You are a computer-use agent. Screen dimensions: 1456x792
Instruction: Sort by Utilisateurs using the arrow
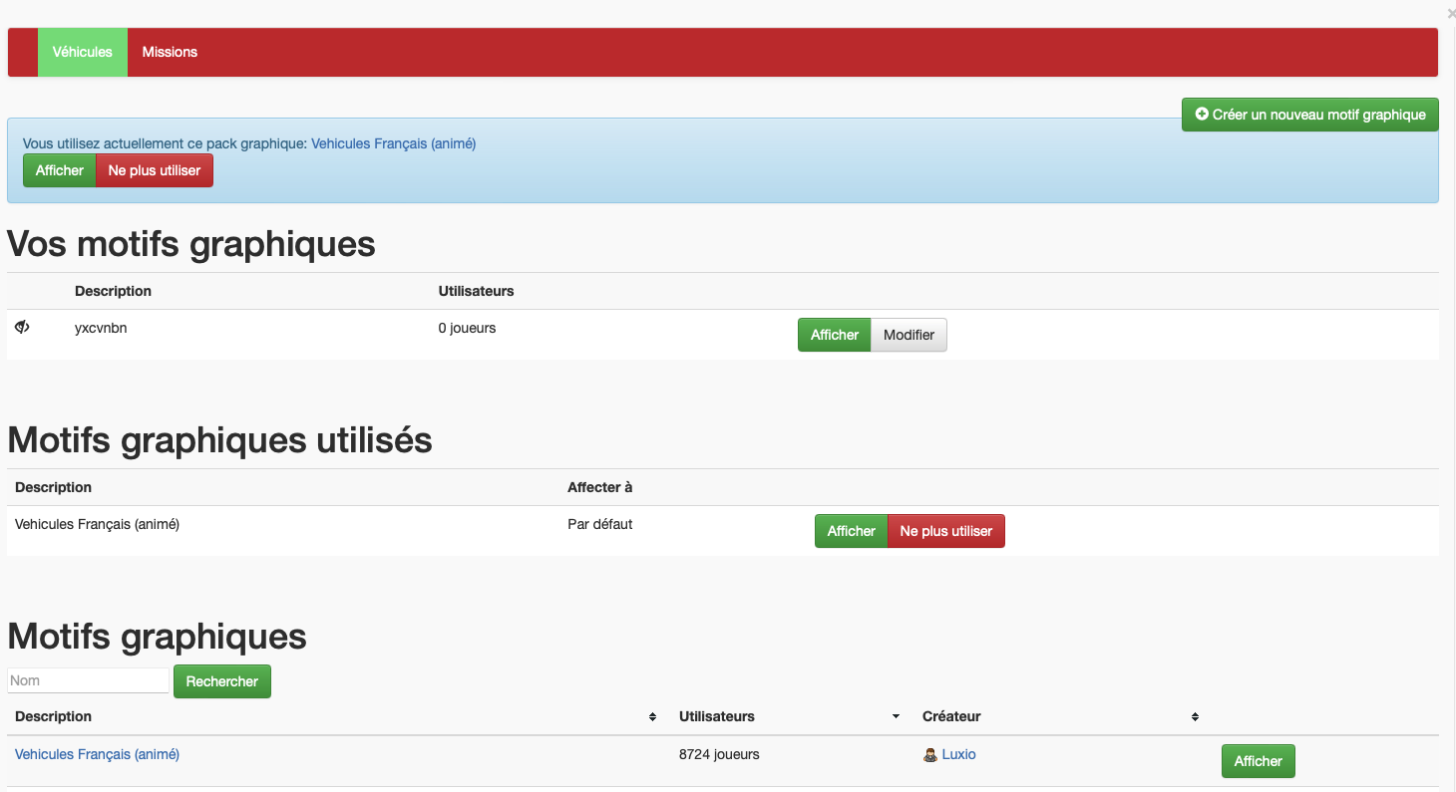point(896,717)
